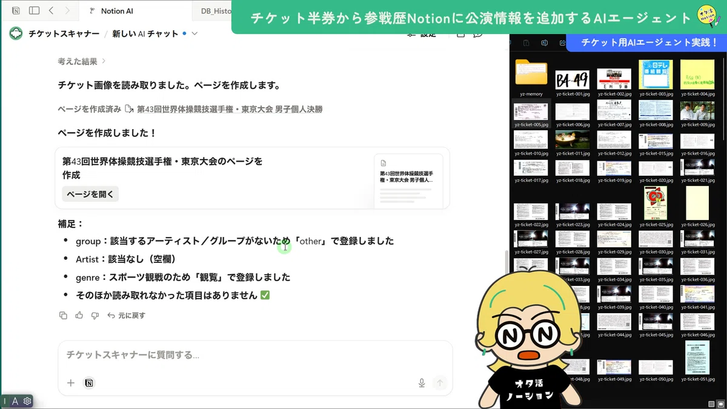Open the IME settings gear icon
Viewport: 727px width, 409px height.
point(27,401)
